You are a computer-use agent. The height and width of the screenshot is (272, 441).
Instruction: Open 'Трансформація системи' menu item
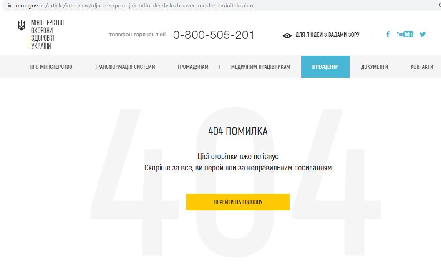point(125,67)
